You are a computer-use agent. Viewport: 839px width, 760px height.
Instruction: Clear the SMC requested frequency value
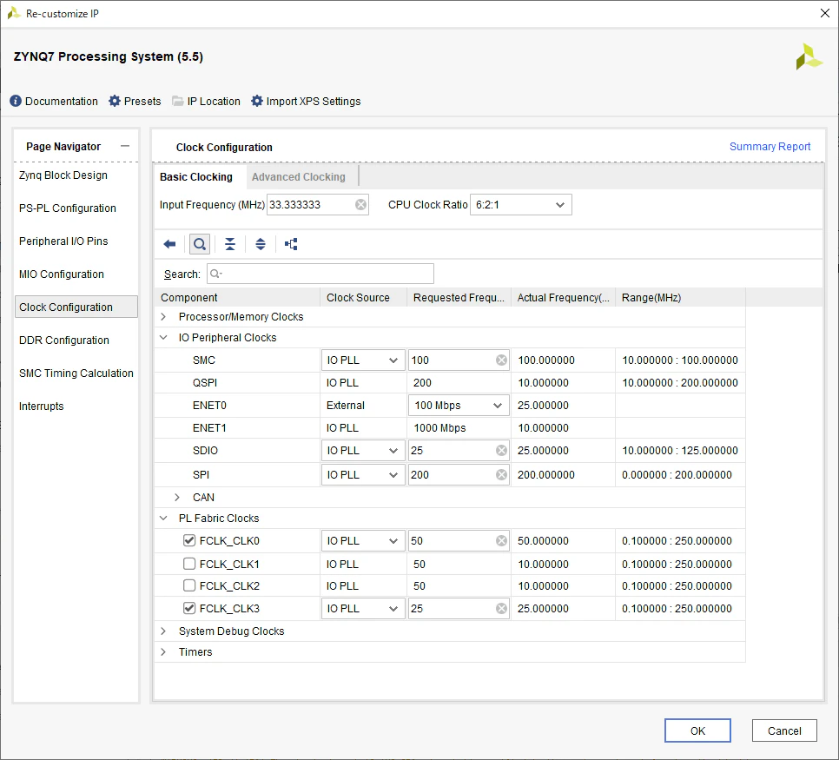pyautogui.click(x=501, y=360)
